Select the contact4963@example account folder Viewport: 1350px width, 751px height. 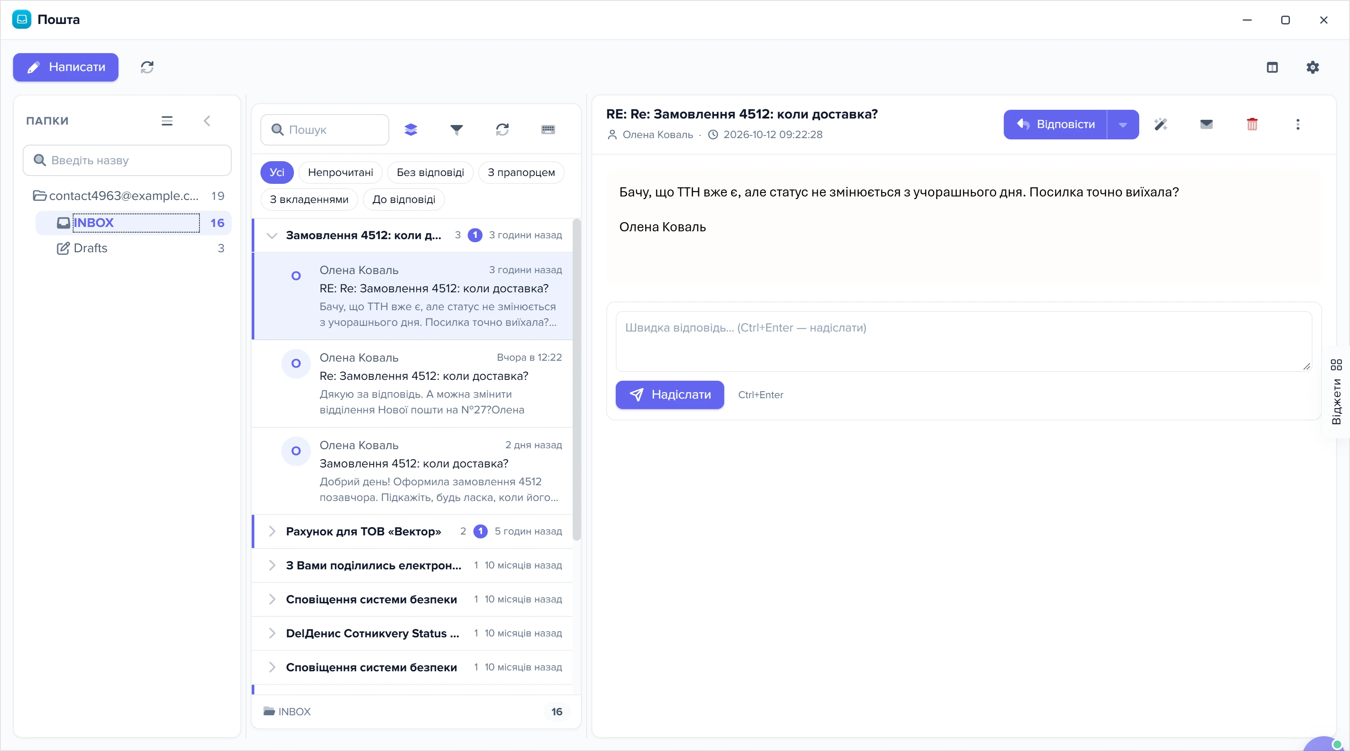pos(128,196)
